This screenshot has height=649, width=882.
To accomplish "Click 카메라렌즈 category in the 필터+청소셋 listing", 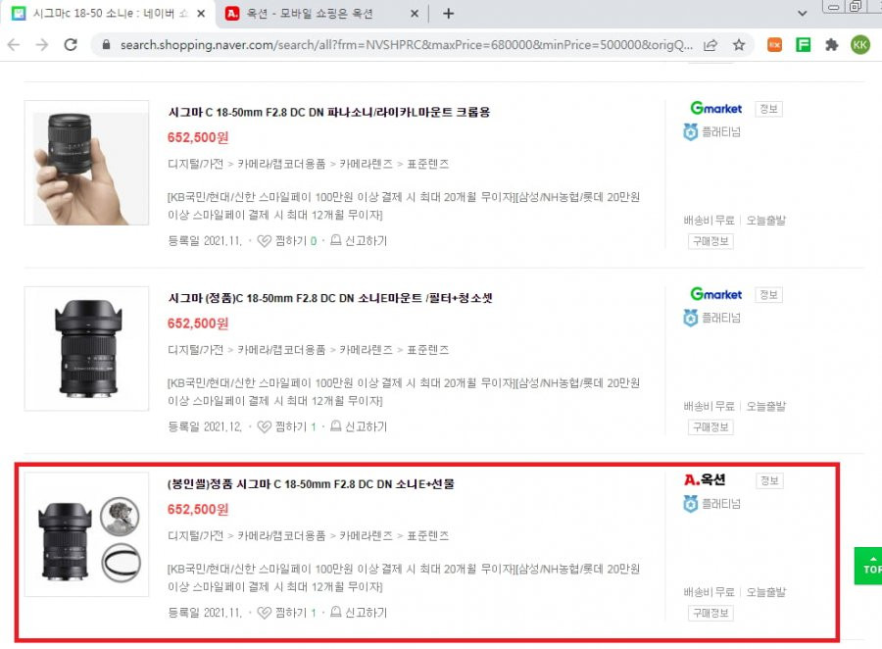I will coord(366,350).
